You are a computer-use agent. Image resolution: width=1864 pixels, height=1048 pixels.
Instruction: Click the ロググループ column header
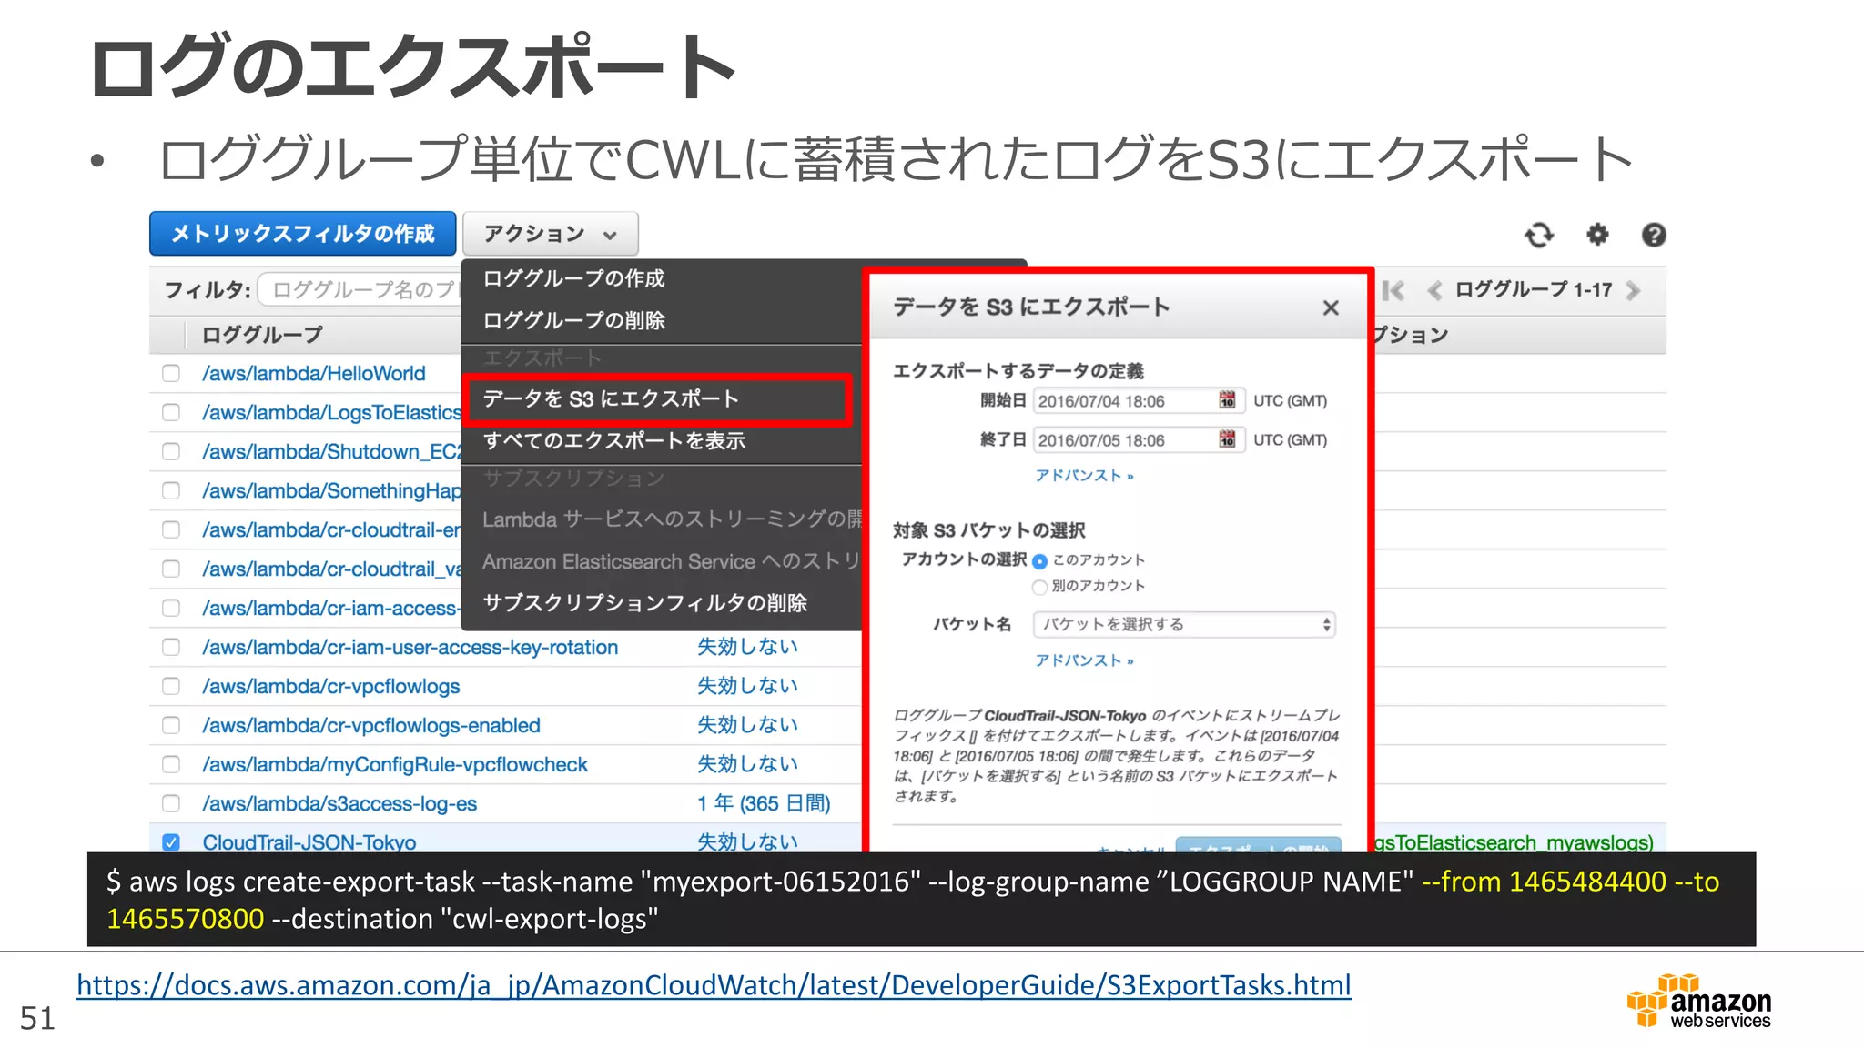click(262, 335)
